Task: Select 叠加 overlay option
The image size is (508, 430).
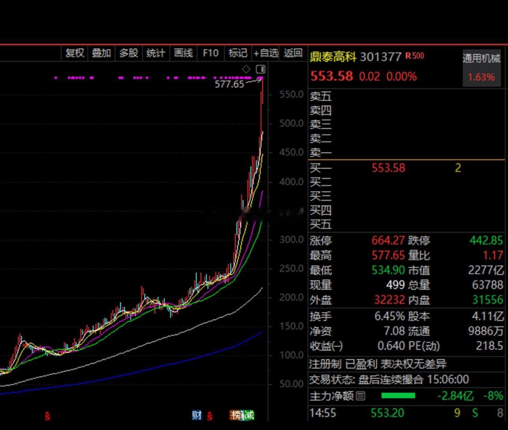Action: 101,53
